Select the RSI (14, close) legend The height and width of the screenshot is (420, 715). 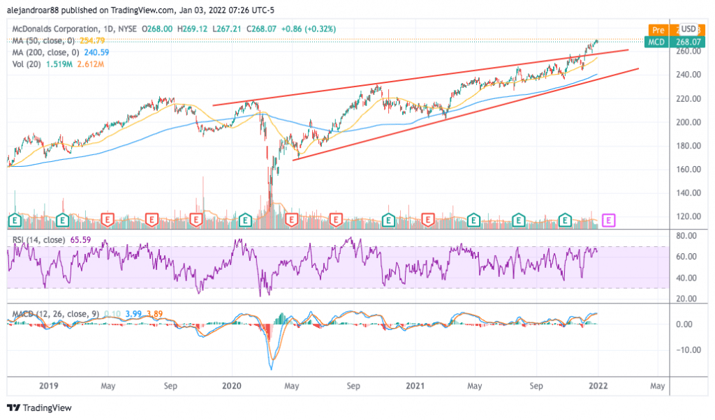[39, 239]
